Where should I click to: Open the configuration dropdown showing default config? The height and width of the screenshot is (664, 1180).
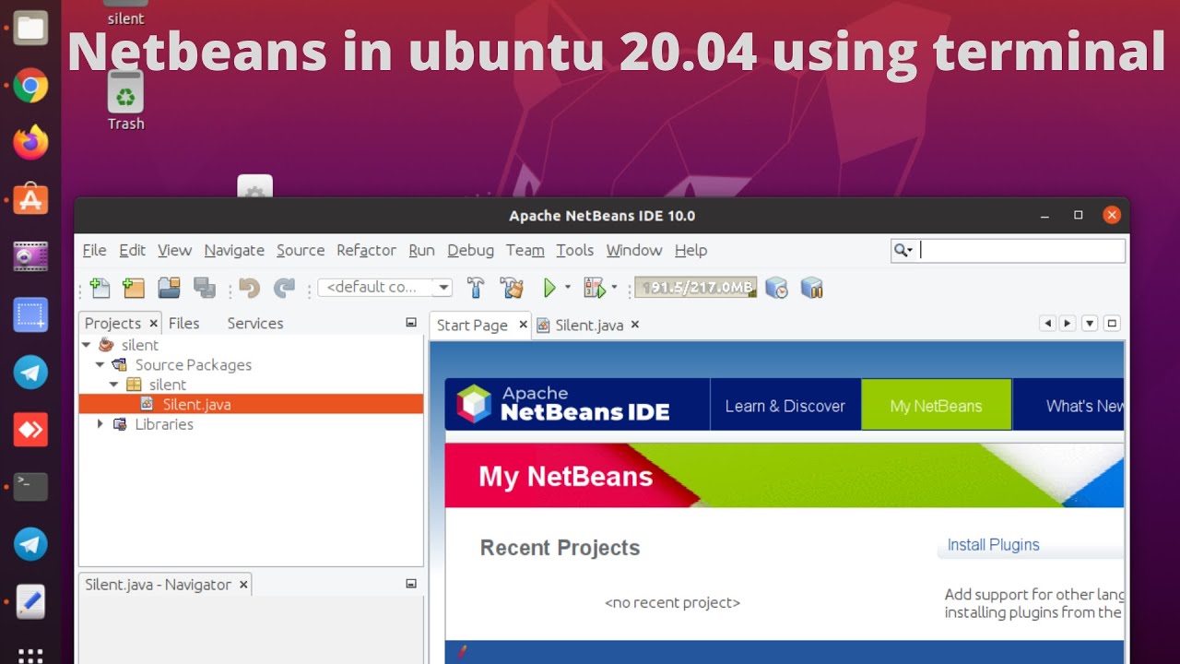pyautogui.click(x=384, y=287)
